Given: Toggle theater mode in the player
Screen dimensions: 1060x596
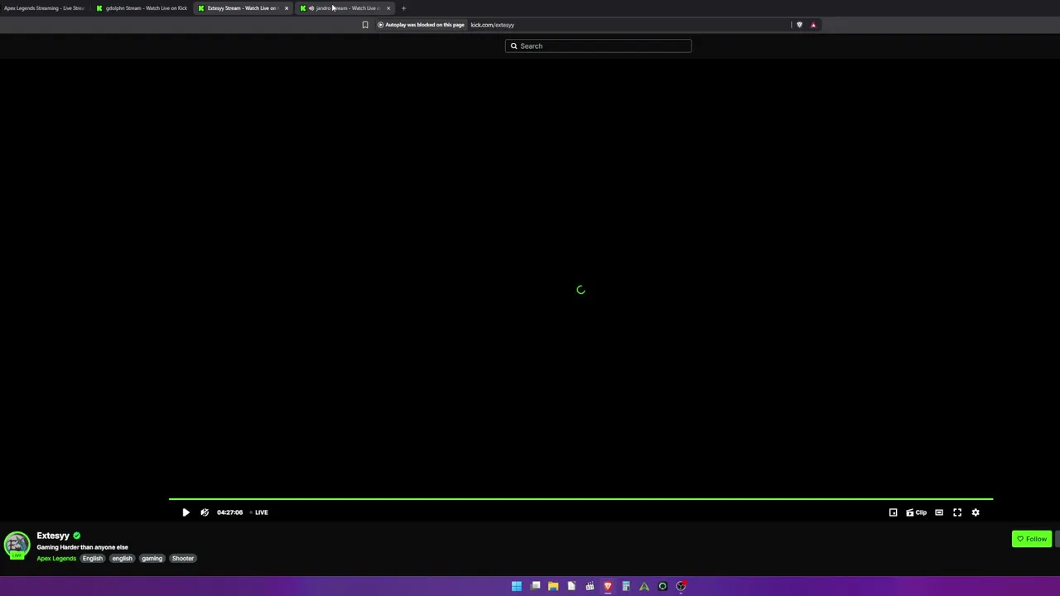Looking at the screenshot, I should (939, 512).
